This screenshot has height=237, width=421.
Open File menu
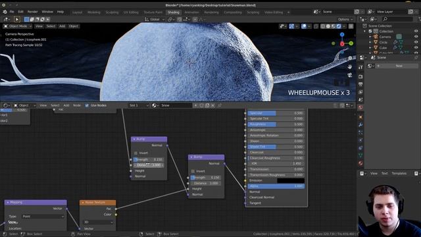click(x=12, y=12)
